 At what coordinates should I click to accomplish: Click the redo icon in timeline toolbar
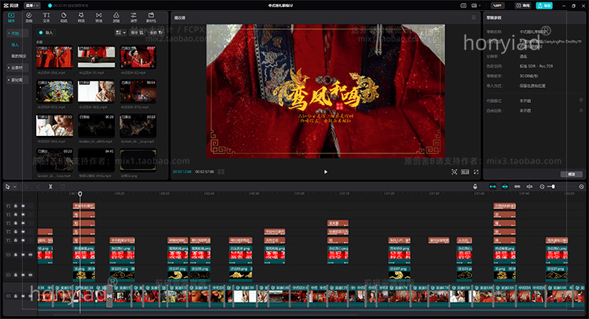[x=38, y=186]
